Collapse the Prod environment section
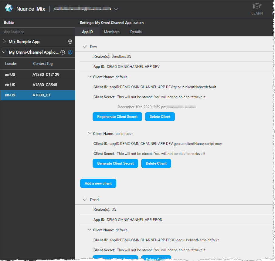Screen dimensions: 275x261 (85, 200)
